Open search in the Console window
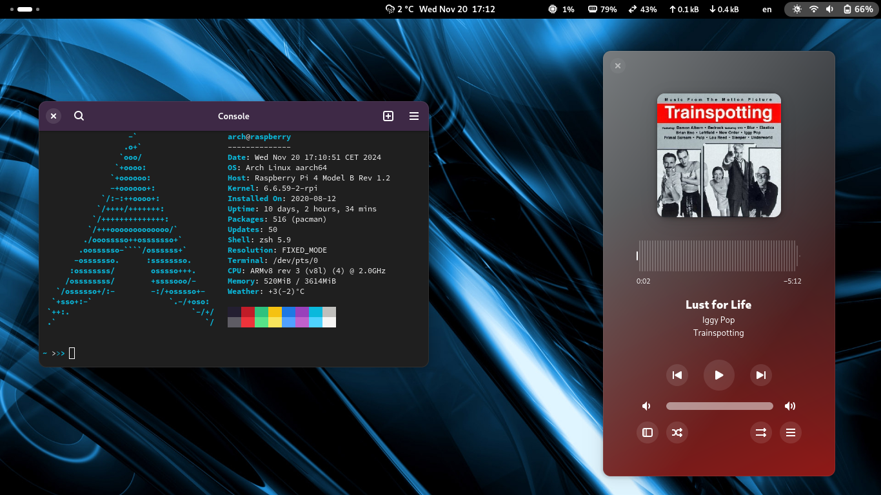The width and height of the screenshot is (881, 495). tap(79, 116)
